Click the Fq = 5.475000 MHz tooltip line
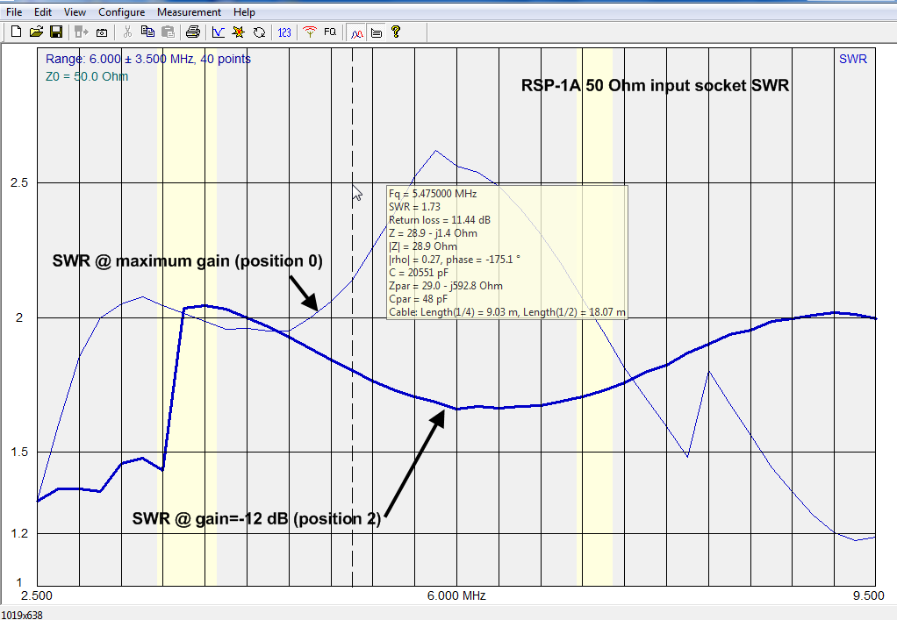 pos(433,194)
